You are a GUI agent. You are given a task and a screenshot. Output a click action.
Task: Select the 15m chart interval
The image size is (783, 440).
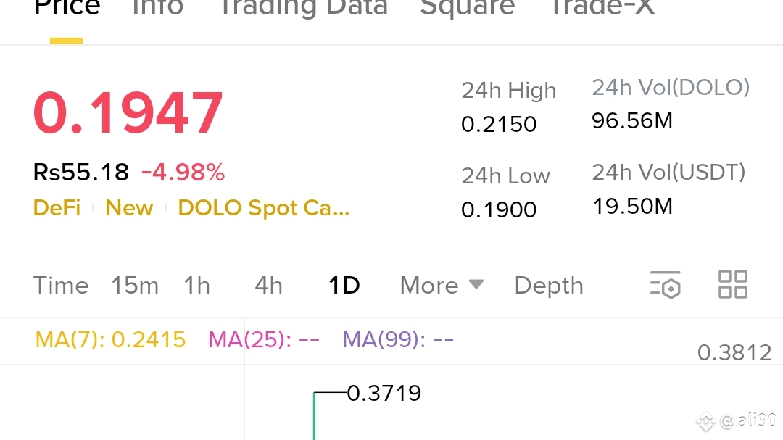click(x=135, y=286)
